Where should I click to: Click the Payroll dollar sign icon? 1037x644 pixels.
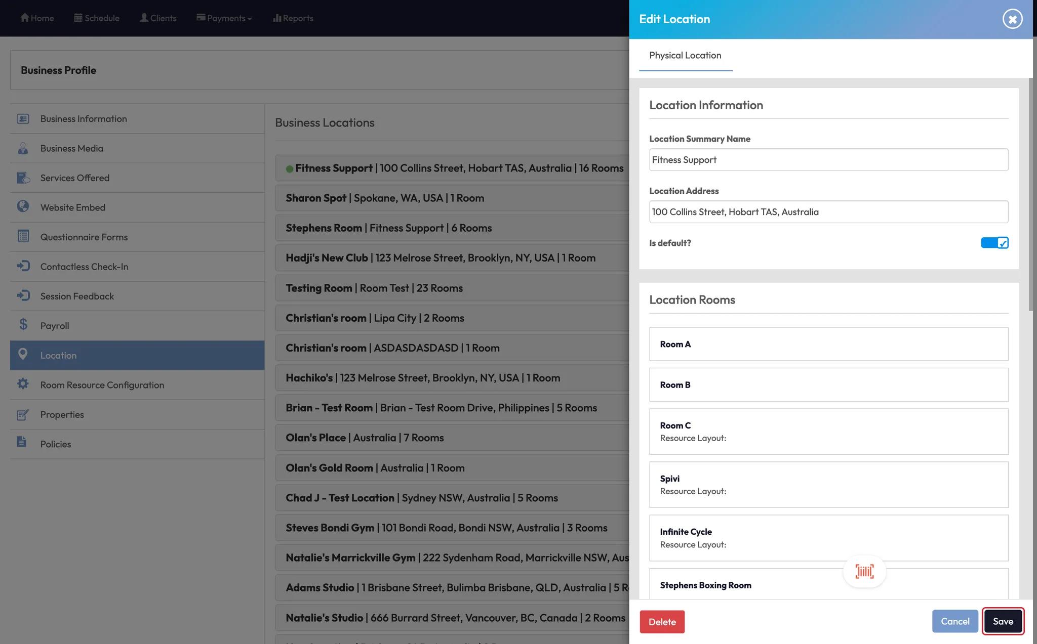pos(23,324)
